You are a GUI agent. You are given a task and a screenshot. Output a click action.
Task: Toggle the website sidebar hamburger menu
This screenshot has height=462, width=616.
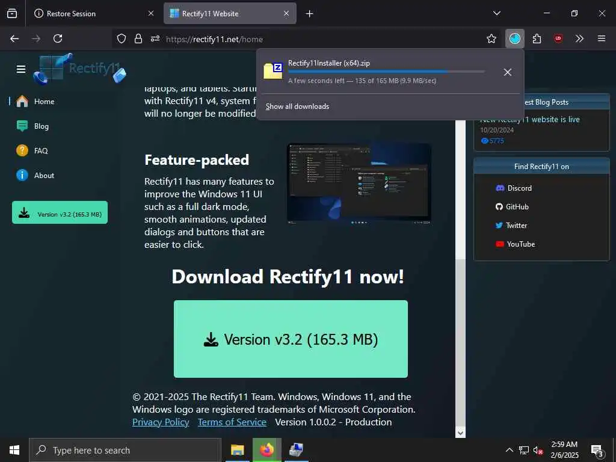coord(21,69)
